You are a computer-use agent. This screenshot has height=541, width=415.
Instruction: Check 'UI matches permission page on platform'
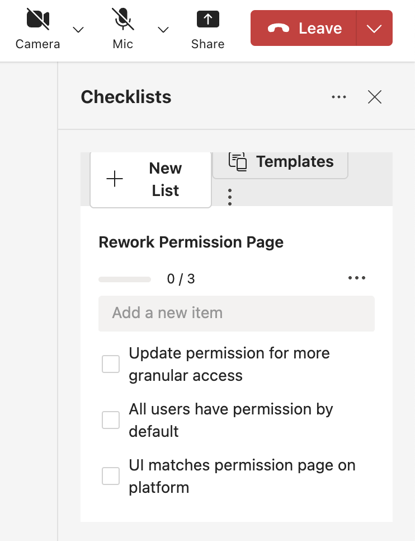pos(111,476)
